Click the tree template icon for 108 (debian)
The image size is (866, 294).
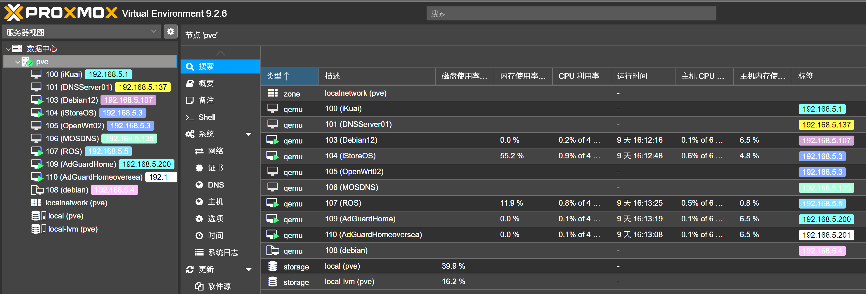(37, 190)
